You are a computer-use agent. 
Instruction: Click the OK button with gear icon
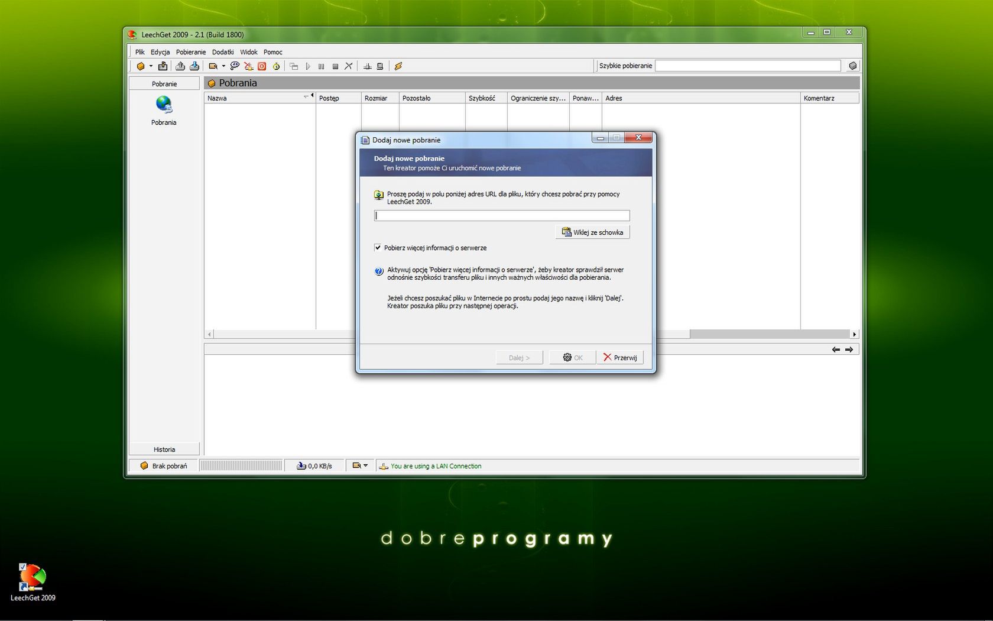572,358
